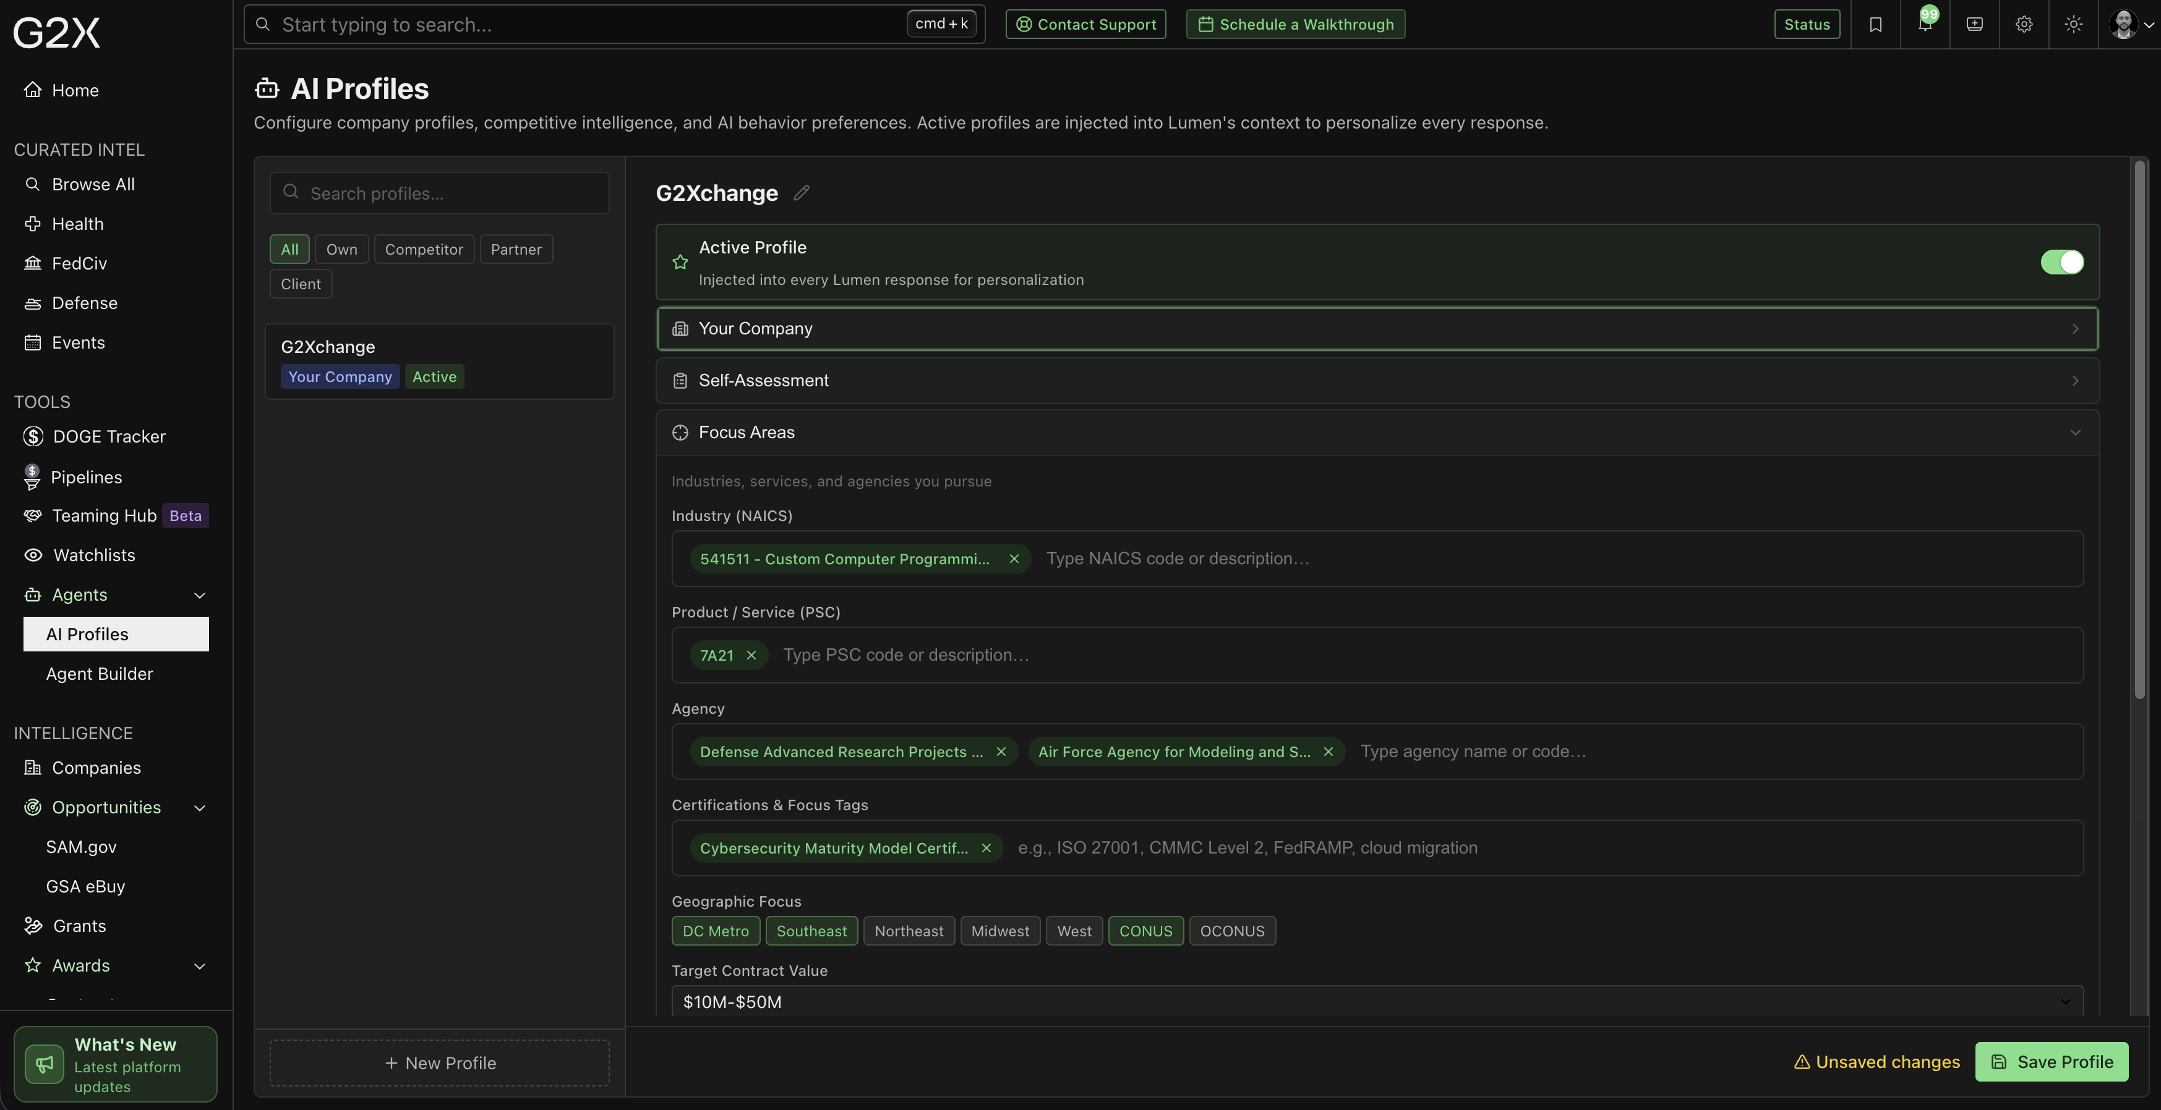Filter profiles by Competitor
Screen dimensions: 2161x1110
pos(424,250)
